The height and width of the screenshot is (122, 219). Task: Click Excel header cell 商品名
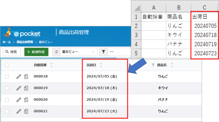179,17
